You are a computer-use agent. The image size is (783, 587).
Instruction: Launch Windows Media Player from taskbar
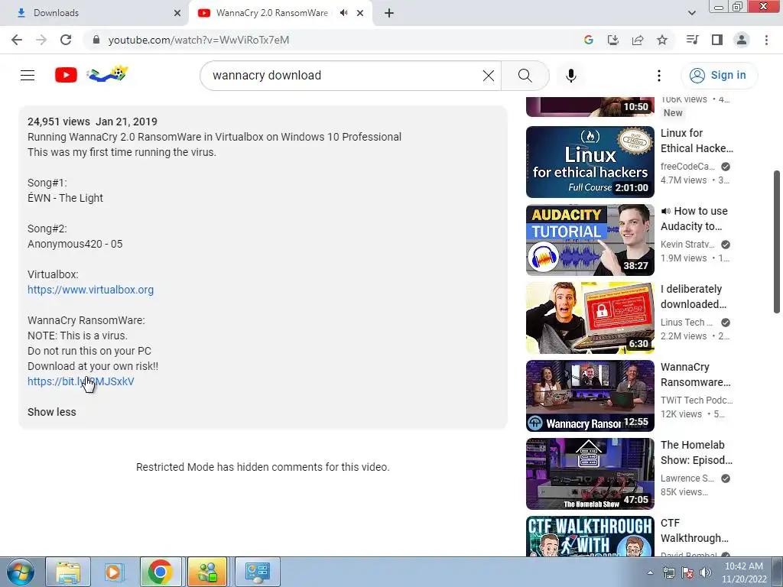113,572
